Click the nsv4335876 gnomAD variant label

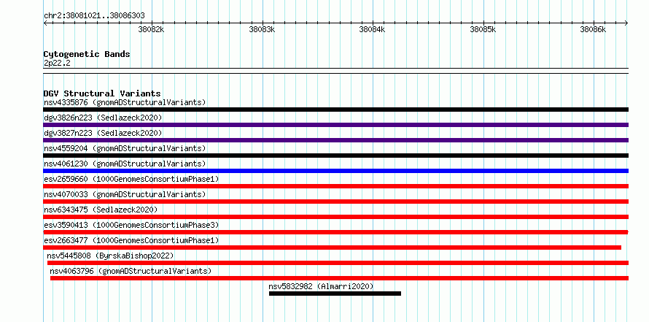125,102
